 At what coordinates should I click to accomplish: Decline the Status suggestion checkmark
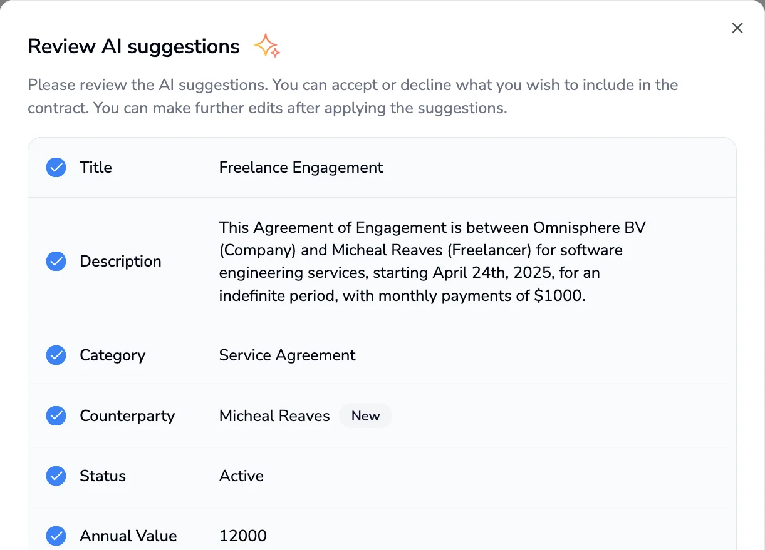point(56,476)
